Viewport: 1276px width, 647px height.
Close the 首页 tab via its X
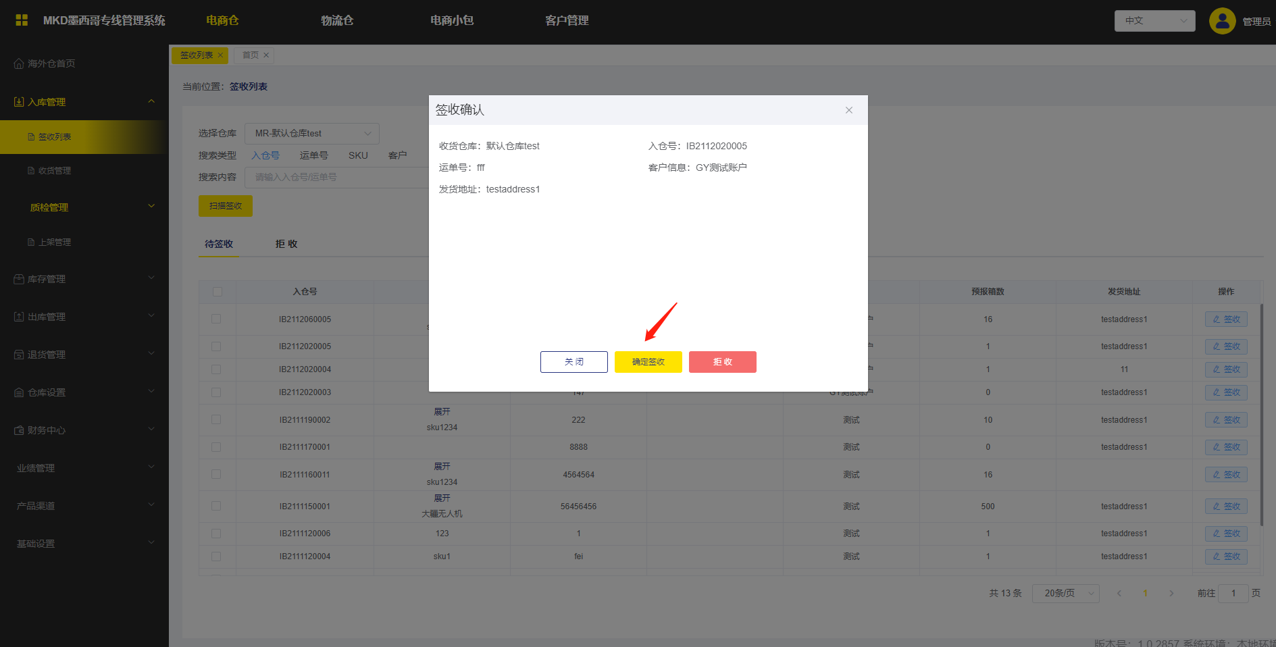(266, 55)
